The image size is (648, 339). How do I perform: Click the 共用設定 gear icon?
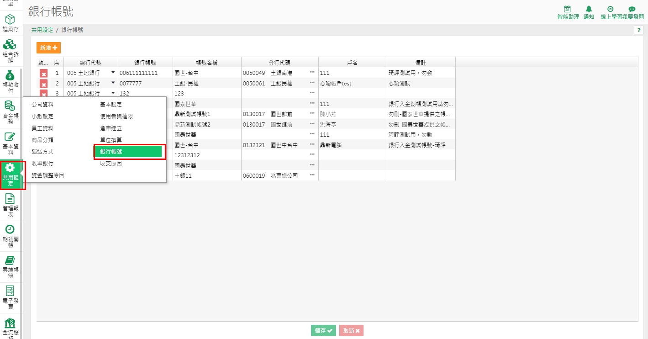(10, 168)
